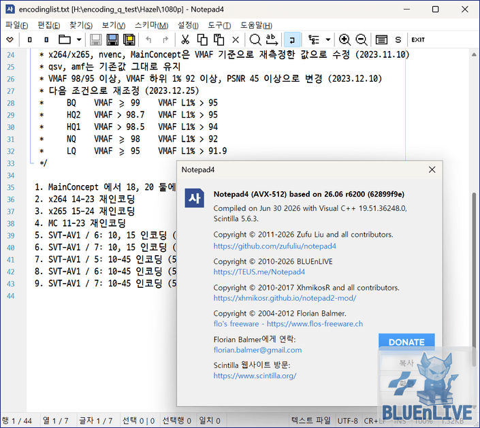This screenshot has height=428, width=480.
Task: Open file with the folder toolbar icon
Action: point(65,39)
